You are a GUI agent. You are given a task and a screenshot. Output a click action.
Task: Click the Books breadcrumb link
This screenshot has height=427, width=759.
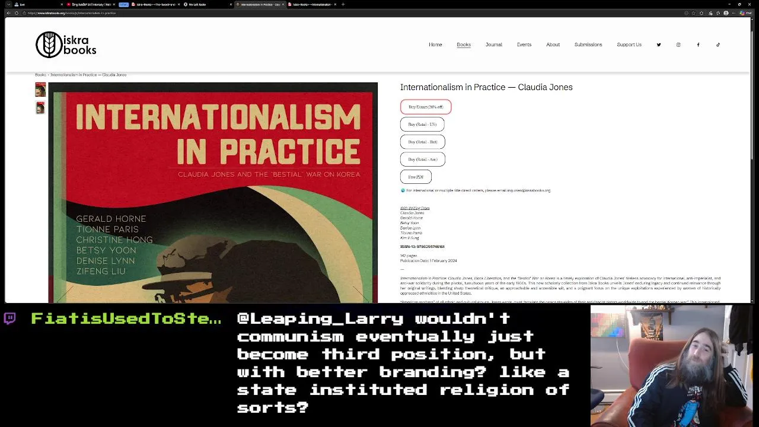(40, 75)
